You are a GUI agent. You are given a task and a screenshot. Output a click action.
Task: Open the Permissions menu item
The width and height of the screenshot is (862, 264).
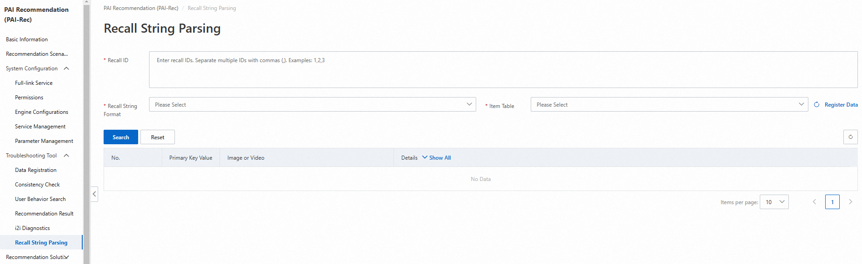pyautogui.click(x=29, y=98)
